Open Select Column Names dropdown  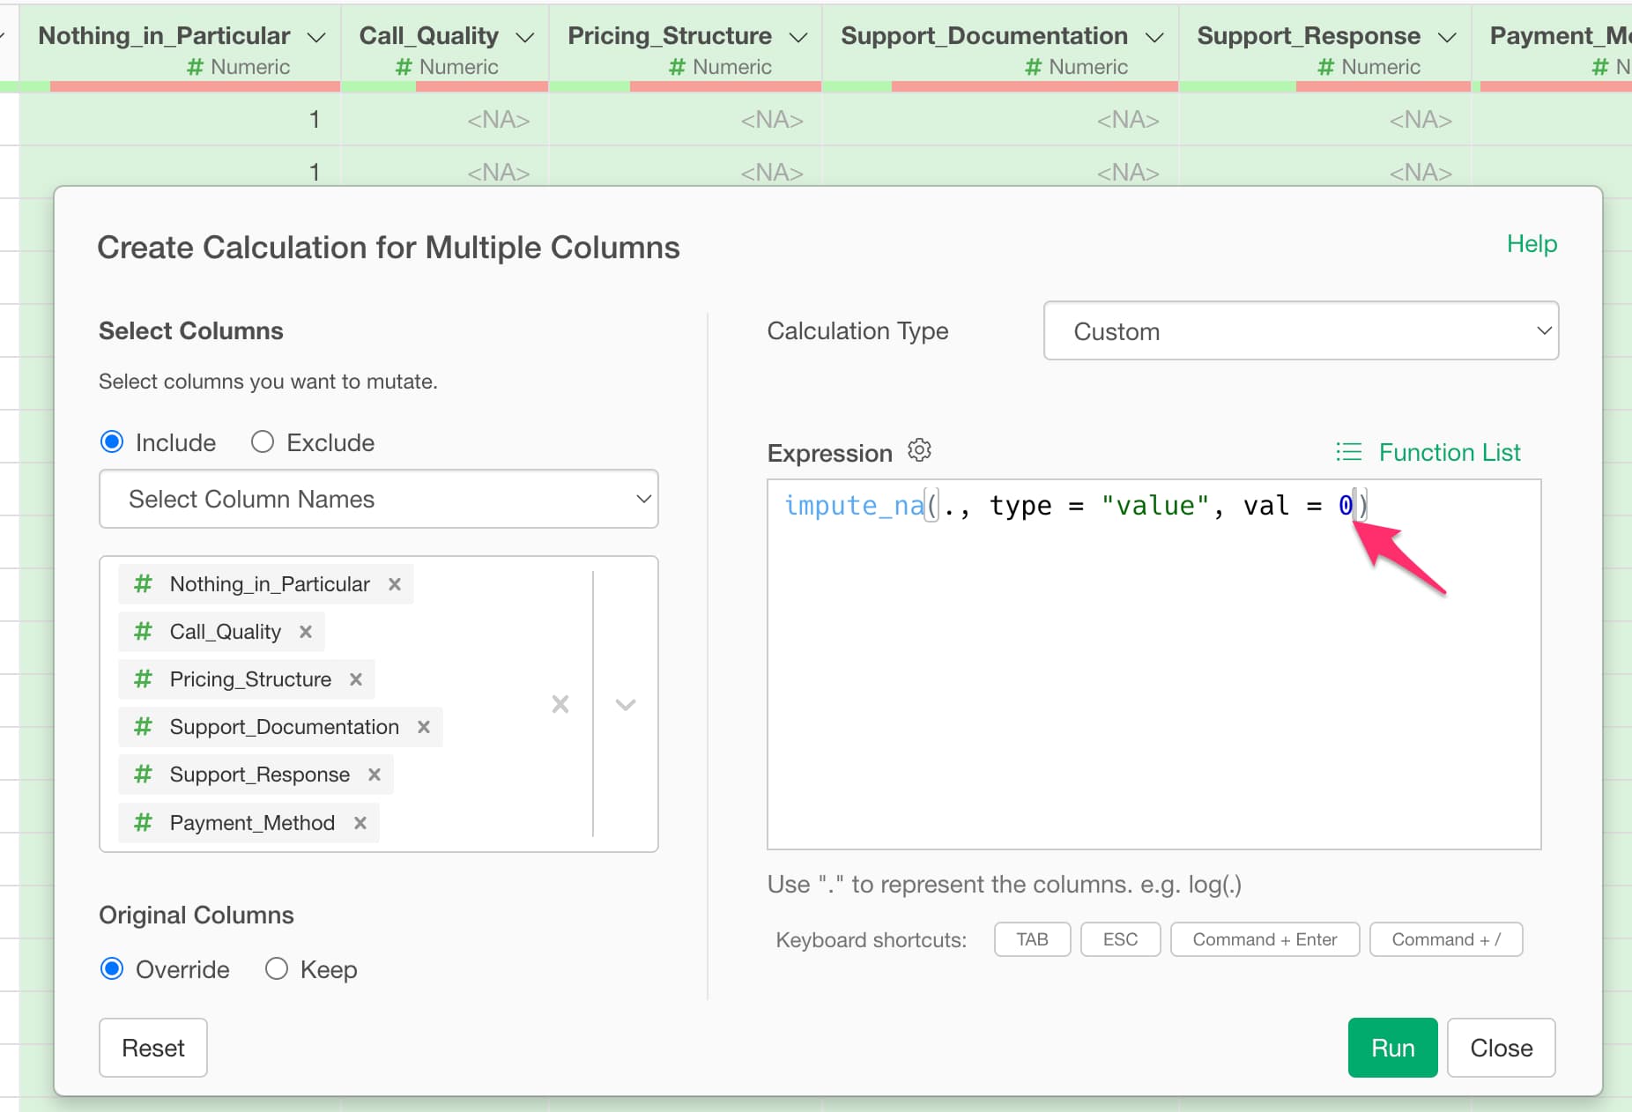(x=378, y=499)
